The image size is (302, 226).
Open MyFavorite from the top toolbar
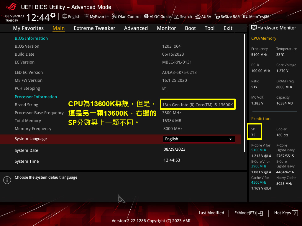[x=96, y=16]
